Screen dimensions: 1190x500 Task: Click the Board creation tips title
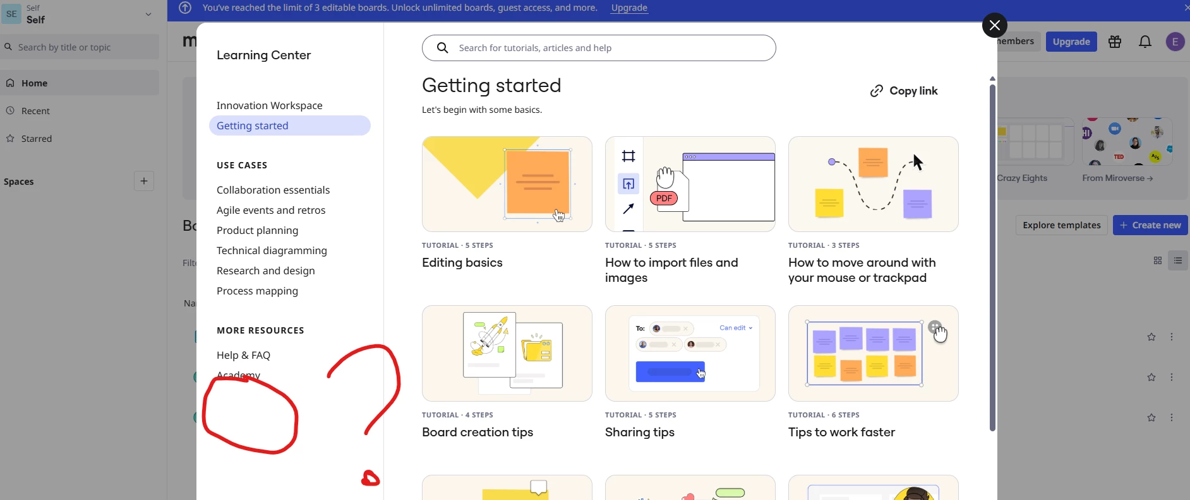[478, 433]
